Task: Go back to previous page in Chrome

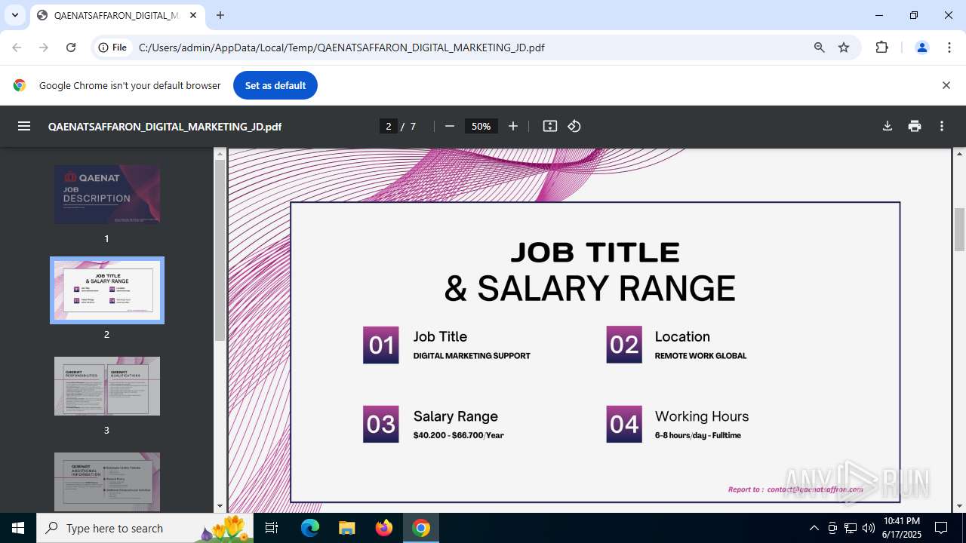Action: [17, 48]
